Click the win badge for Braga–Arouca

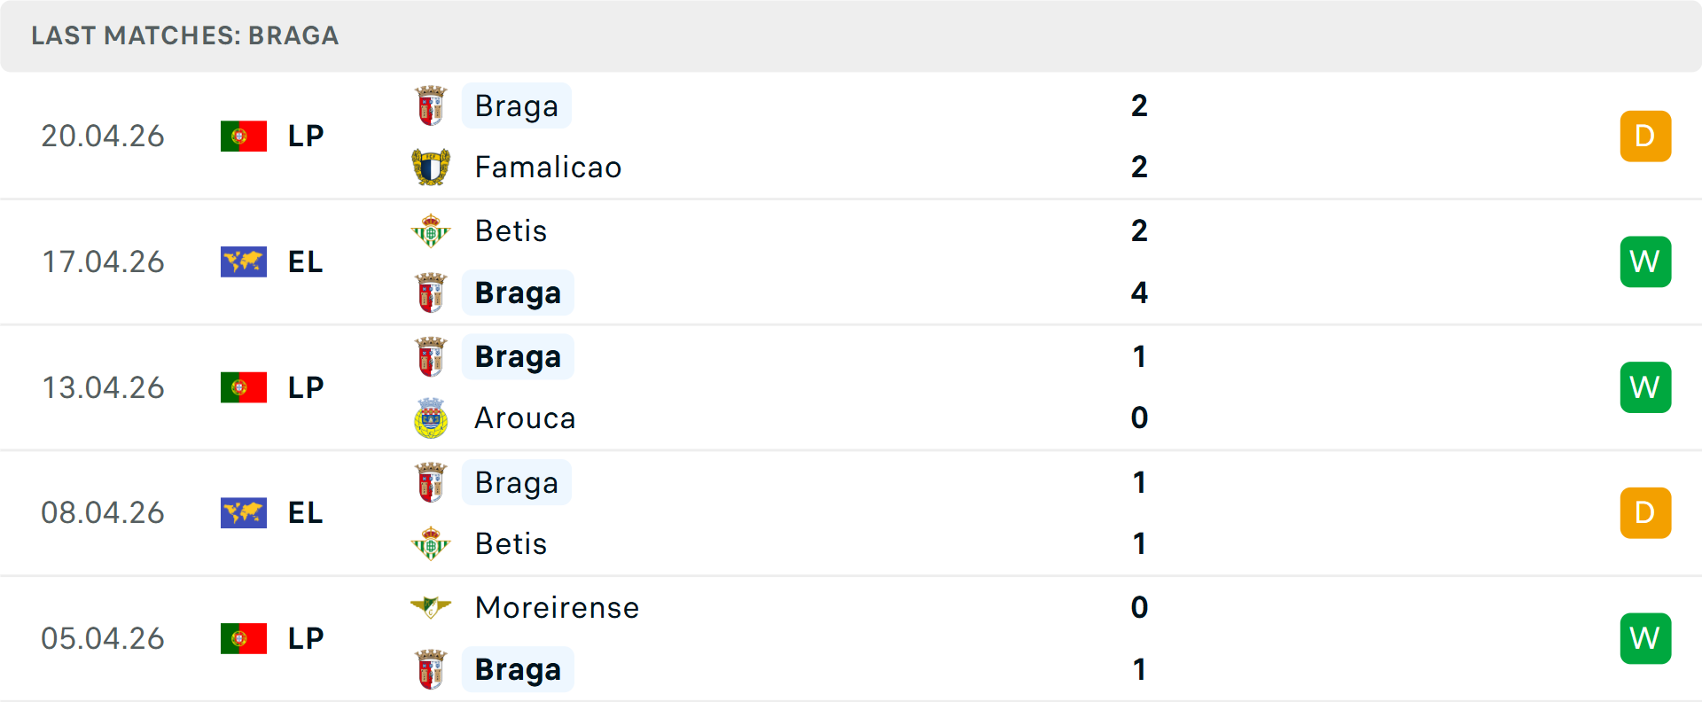pos(1645,387)
